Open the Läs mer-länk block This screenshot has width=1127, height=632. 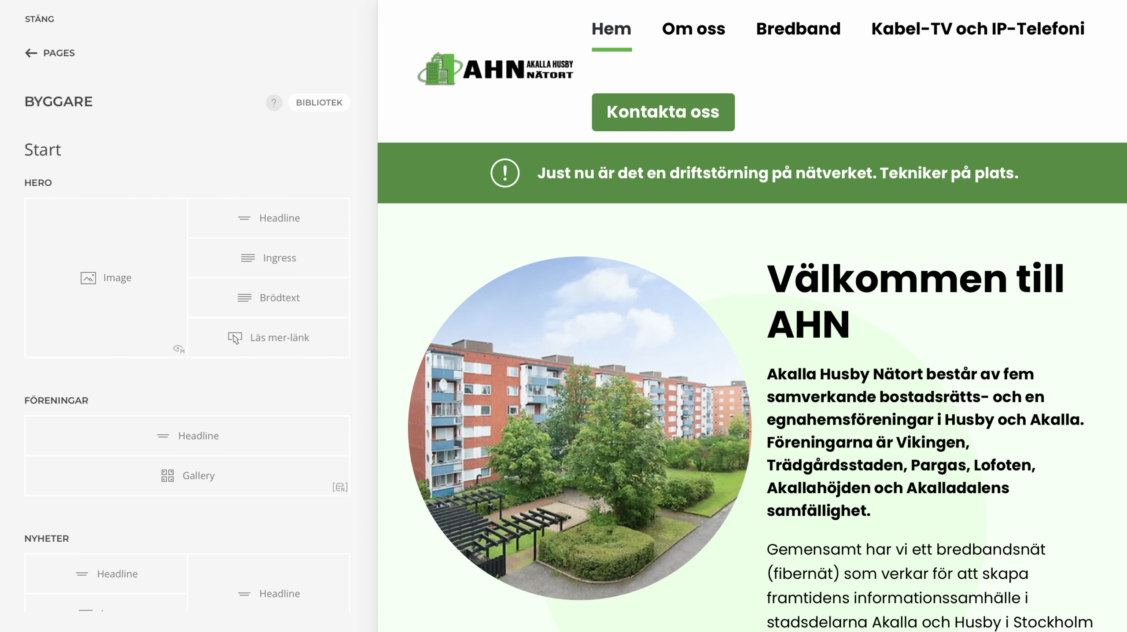click(269, 338)
